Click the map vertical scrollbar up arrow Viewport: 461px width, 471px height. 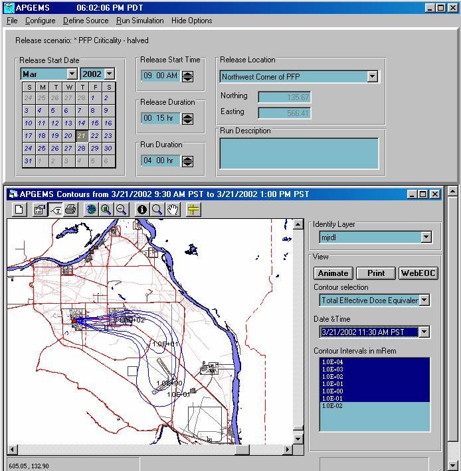[298, 224]
